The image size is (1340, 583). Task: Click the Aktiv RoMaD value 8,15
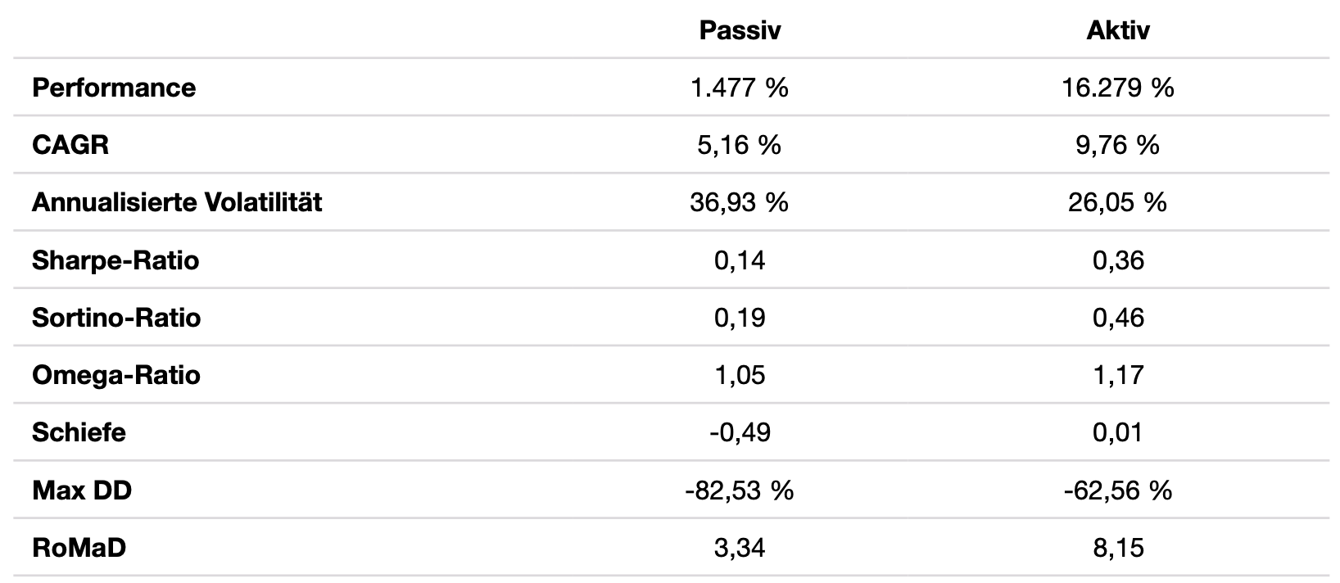pyautogui.click(x=1118, y=548)
